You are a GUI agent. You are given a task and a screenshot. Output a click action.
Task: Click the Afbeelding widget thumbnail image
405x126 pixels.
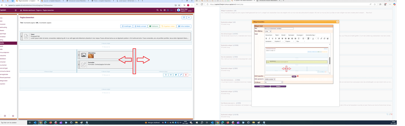(91, 56)
